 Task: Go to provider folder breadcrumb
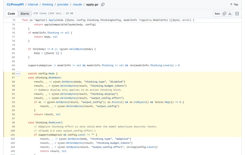click(x=63, y=4)
